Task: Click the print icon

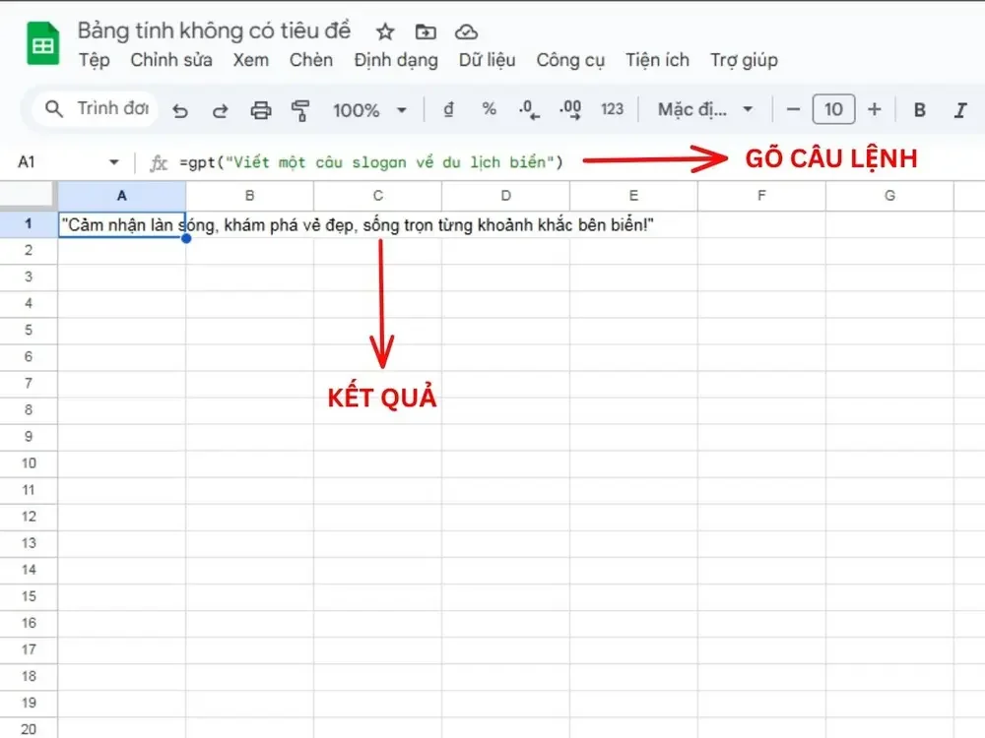Action: [x=261, y=110]
